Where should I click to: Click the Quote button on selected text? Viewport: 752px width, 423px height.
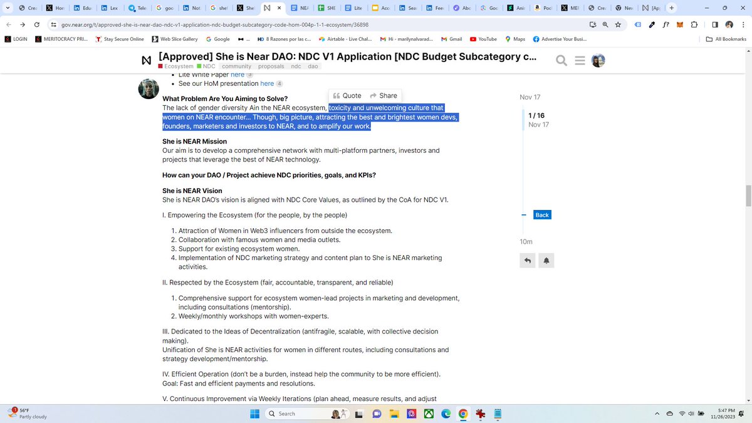tap(347, 96)
